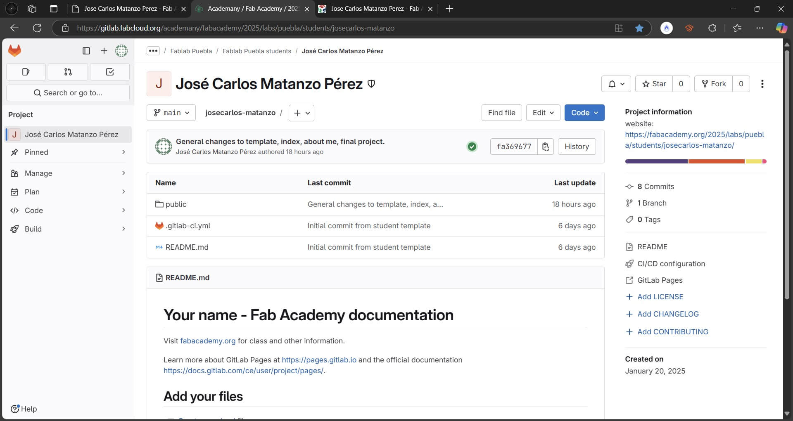Open the notification bell dropdown
This screenshot has height=421, width=793.
616,84
